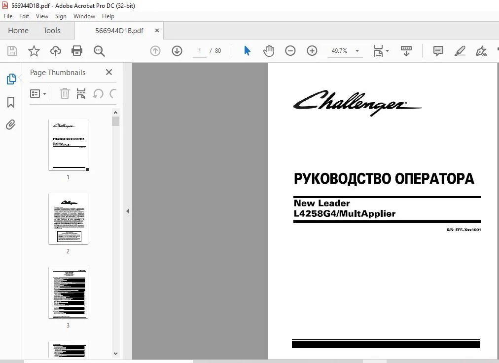Show the Page Thumbnails pane icon
499x363 pixels.
[11, 79]
